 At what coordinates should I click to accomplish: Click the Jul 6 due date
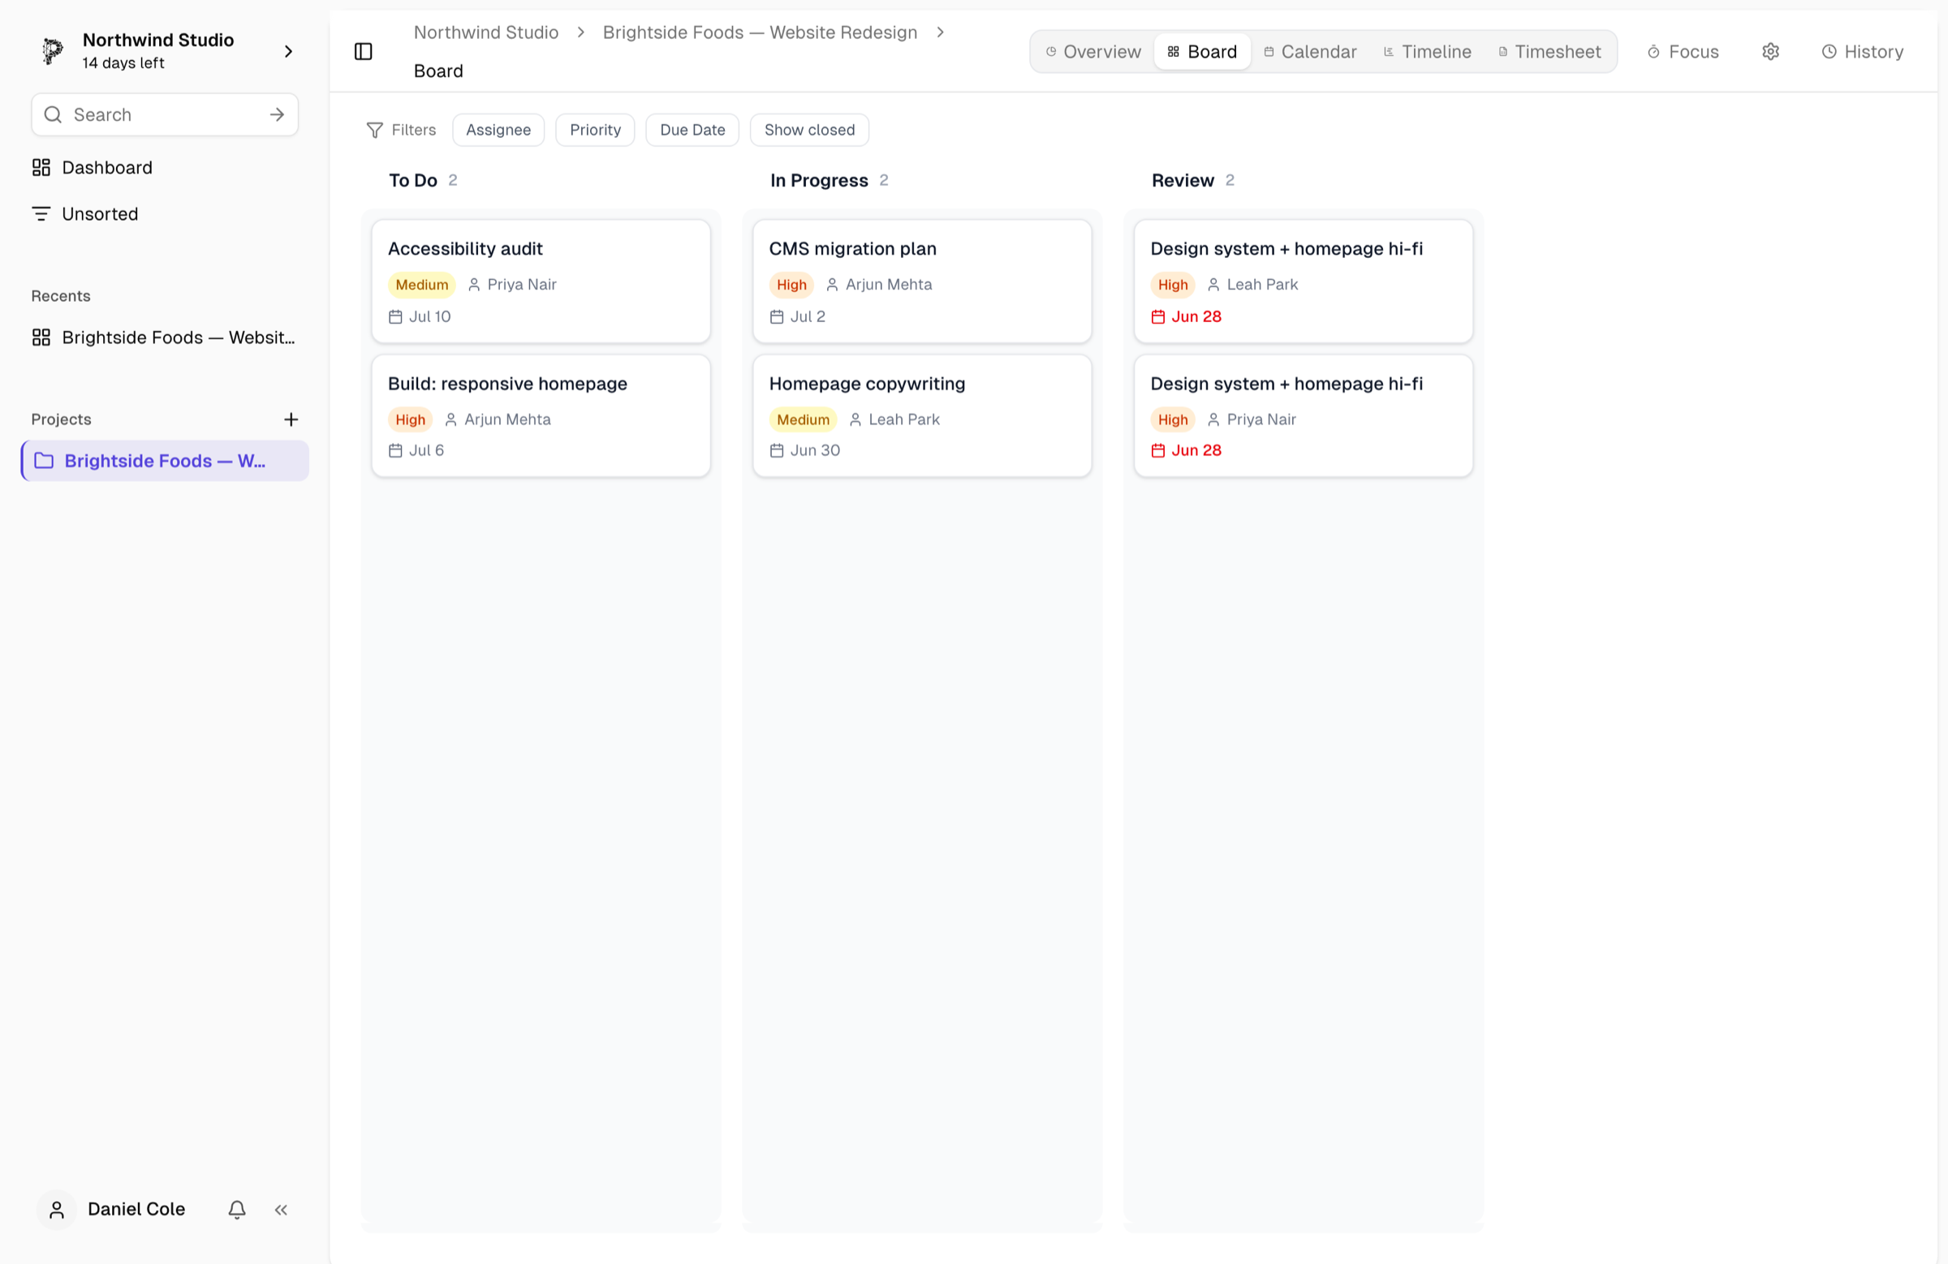(426, 450)
